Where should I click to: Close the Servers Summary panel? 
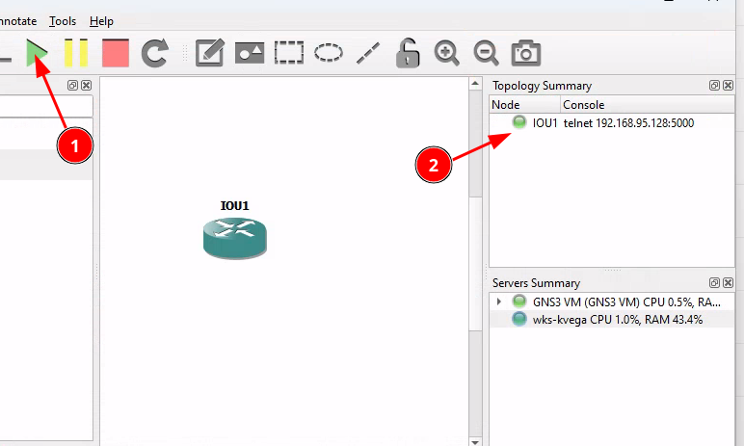coord(729,283)
